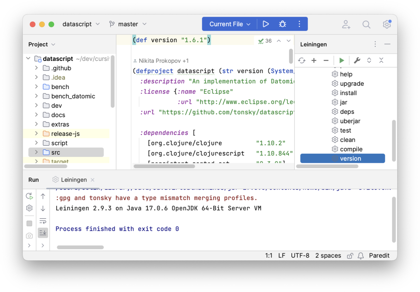Viewport: 420px width, 292px height.
Task: Select the uberjar Leiningen task
Action: tap(350, 121)
